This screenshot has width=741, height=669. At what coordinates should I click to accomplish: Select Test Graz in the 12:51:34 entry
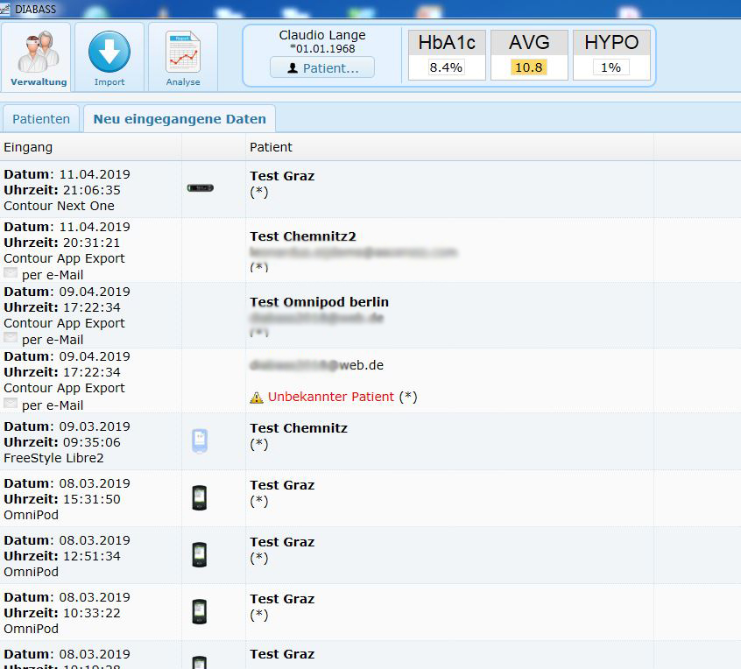click(x=282, y=542)
